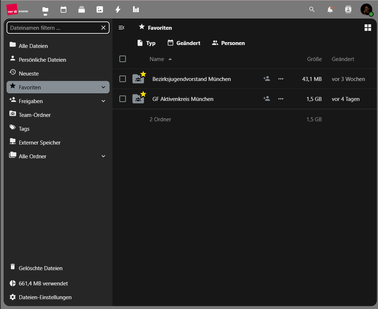Share GF Aktivenkreis München folder
The image size is (378, 309).
pos(267,99)
